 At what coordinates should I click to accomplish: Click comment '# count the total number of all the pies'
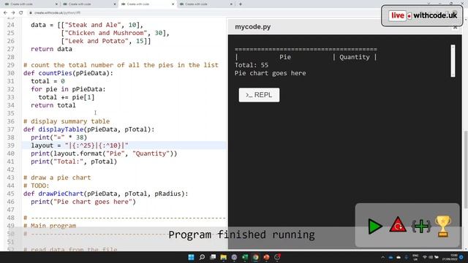[x=121, y=65]
